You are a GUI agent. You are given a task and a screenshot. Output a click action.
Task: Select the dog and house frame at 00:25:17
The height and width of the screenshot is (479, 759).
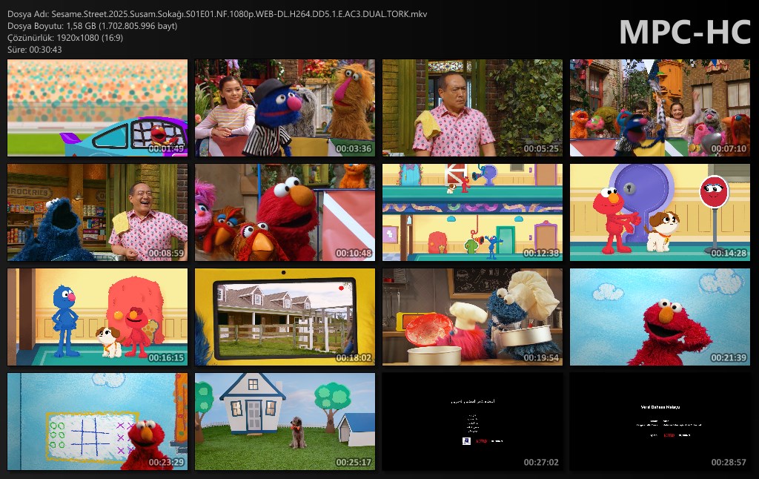[x=285, y=422]
